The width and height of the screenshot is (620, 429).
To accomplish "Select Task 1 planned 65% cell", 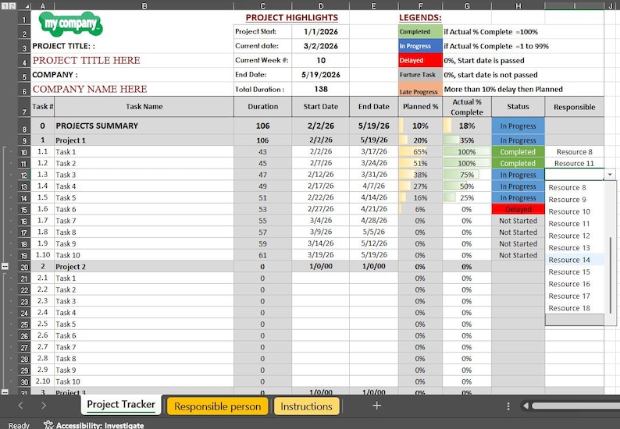I will (420, 151).
